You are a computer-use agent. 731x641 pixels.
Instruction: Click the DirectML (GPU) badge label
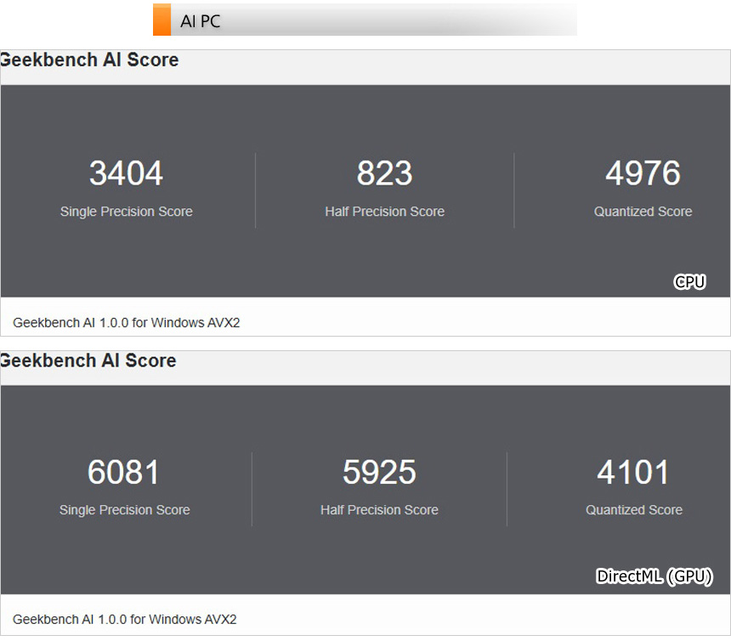[x=654, y=576]
